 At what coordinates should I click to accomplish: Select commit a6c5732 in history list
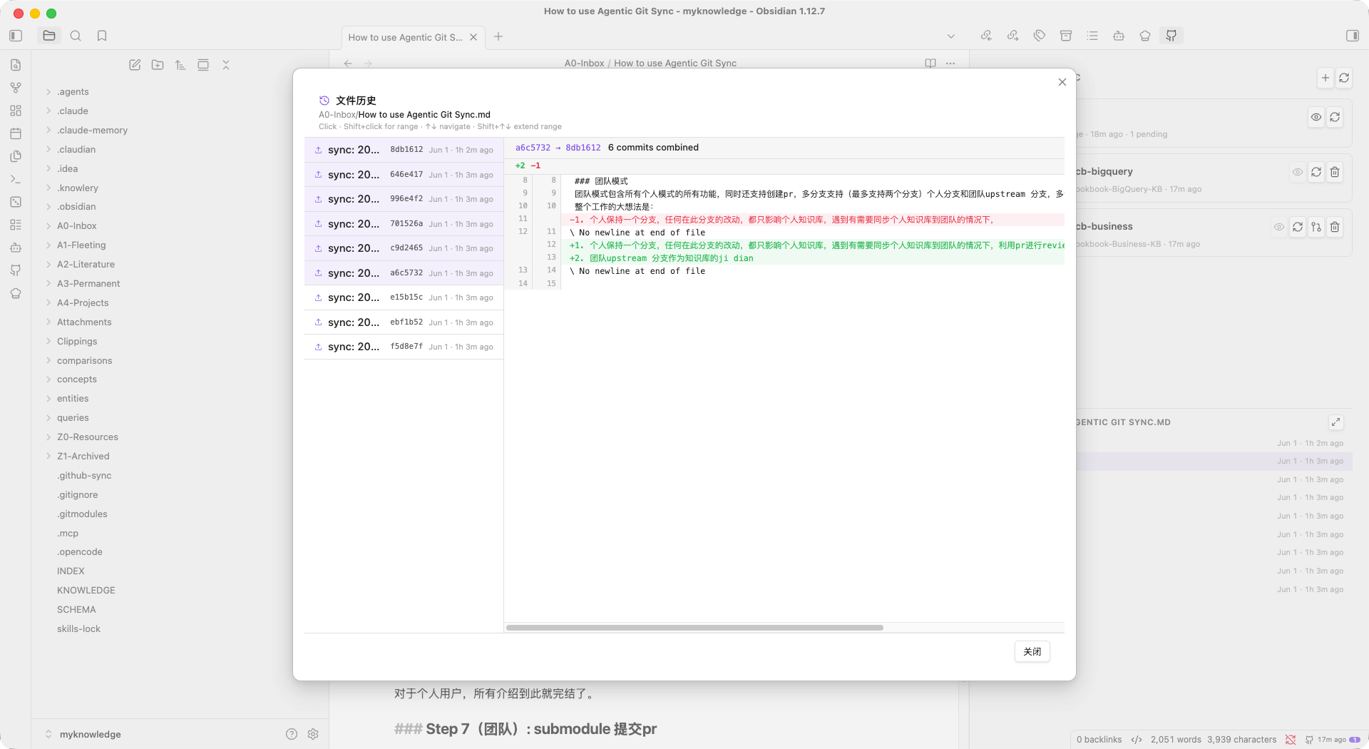click(404, 273)
